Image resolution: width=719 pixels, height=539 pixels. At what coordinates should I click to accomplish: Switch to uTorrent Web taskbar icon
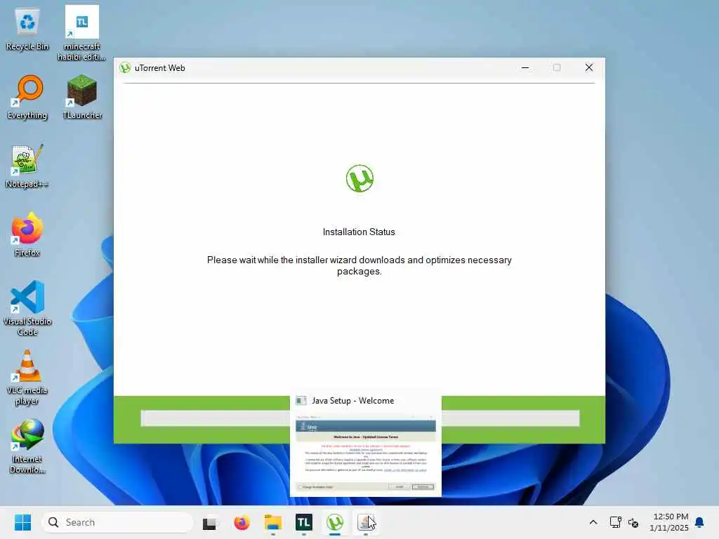335,522
